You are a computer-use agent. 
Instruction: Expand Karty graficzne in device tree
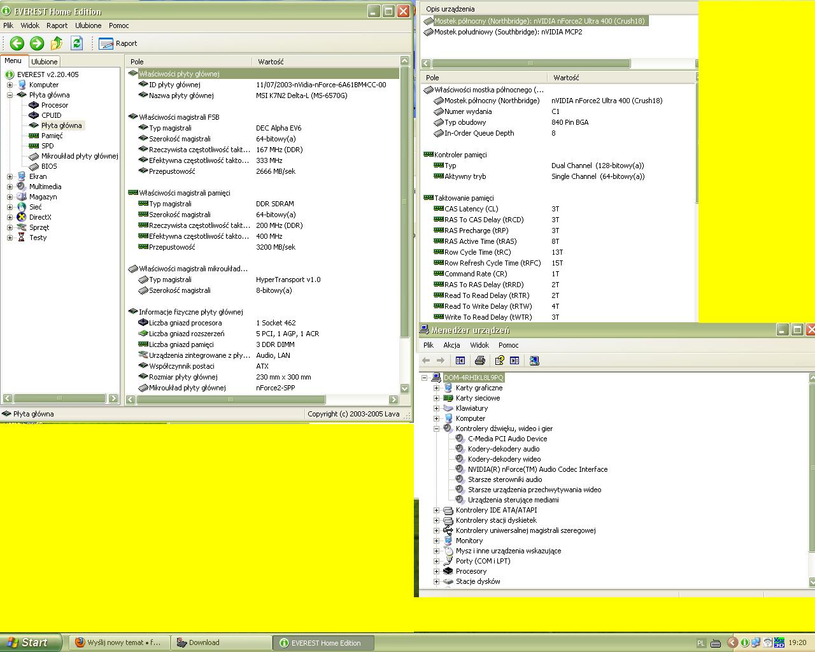pos(436,388)
